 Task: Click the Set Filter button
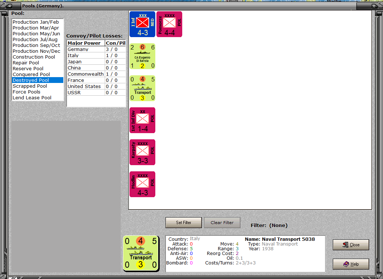[184, 223]
